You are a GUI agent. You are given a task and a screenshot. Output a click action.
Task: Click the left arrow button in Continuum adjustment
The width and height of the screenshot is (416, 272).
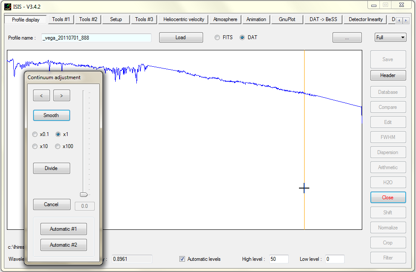click(x=41, y=96)
